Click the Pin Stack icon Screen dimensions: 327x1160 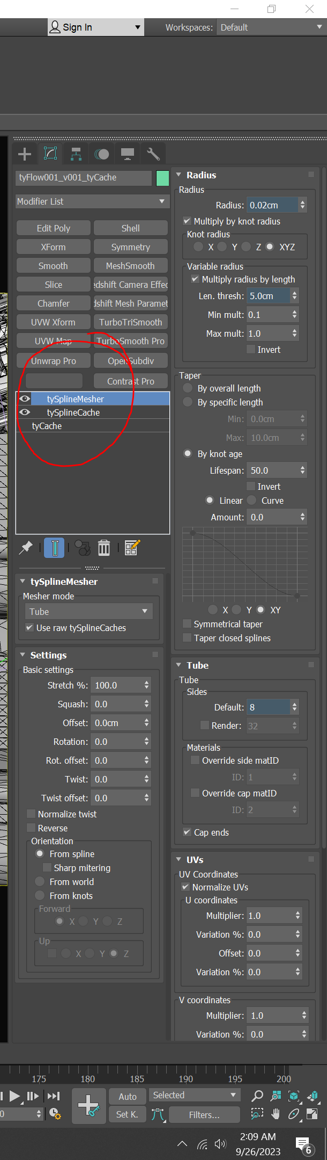tap(26, 548)
